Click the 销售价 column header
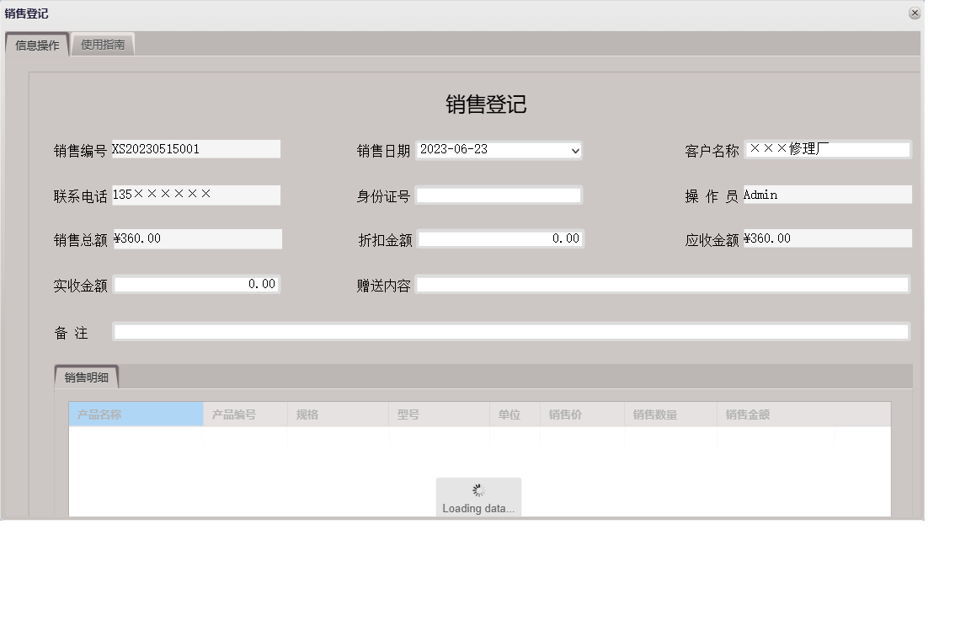The image size is (955, 642). [581, 414]
